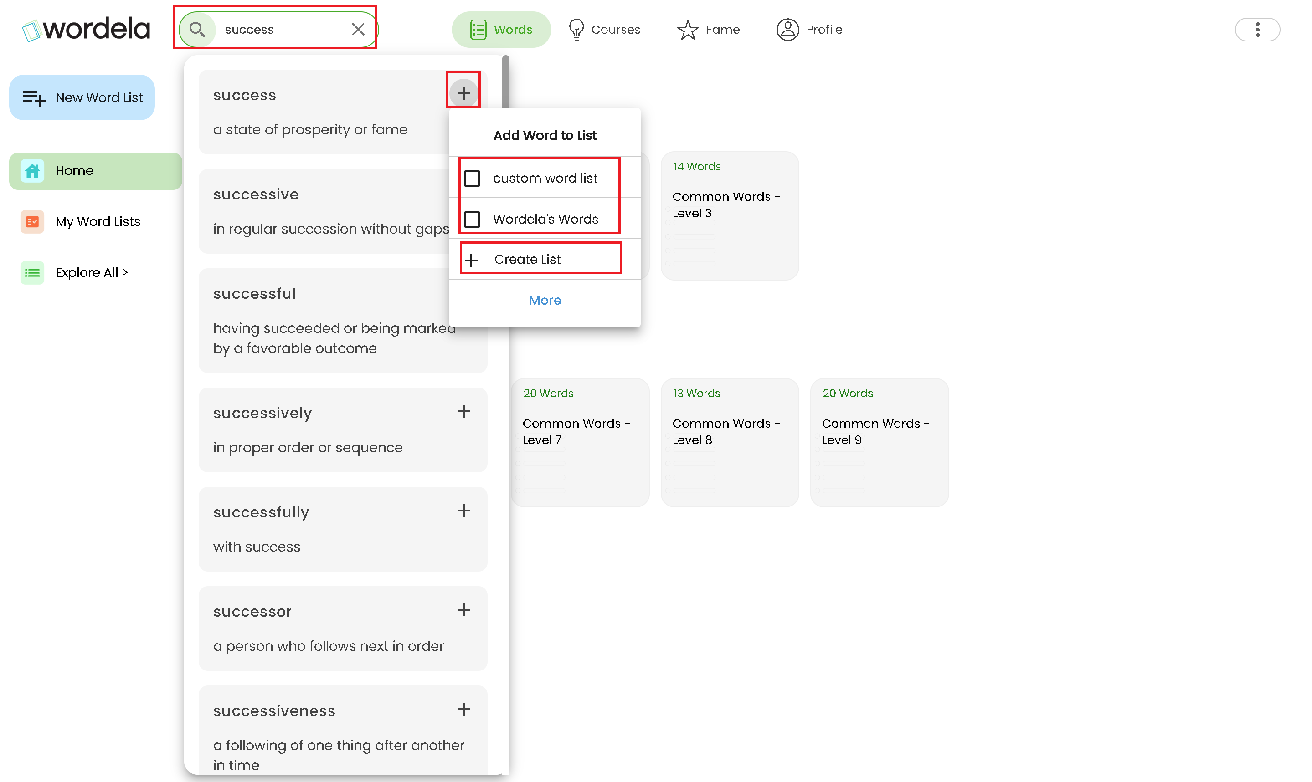This screenshot has height=782, width=1312.
Task: Click the New Word List button
Action: point(82,97)
